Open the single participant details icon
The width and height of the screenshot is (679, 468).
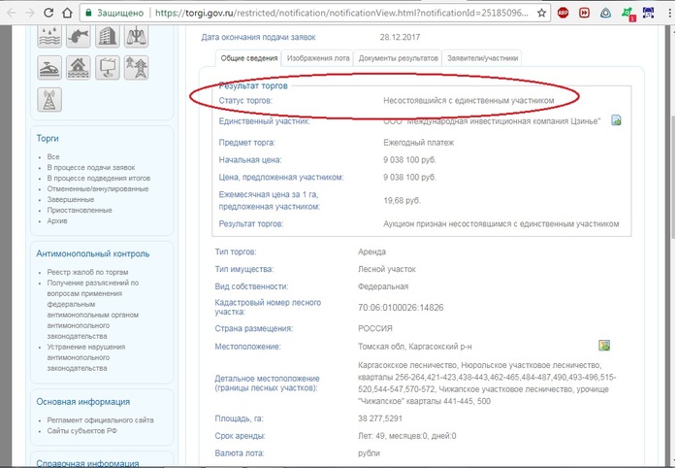[615, 120]
